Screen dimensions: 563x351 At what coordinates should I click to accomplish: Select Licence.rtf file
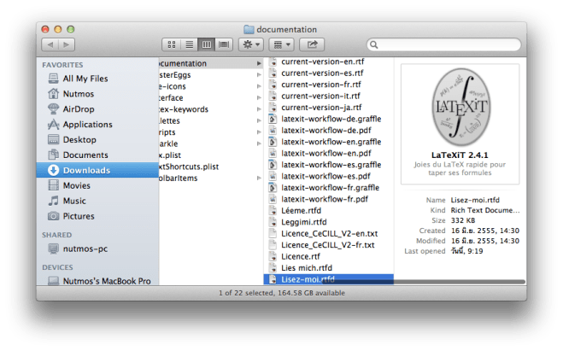300,256
